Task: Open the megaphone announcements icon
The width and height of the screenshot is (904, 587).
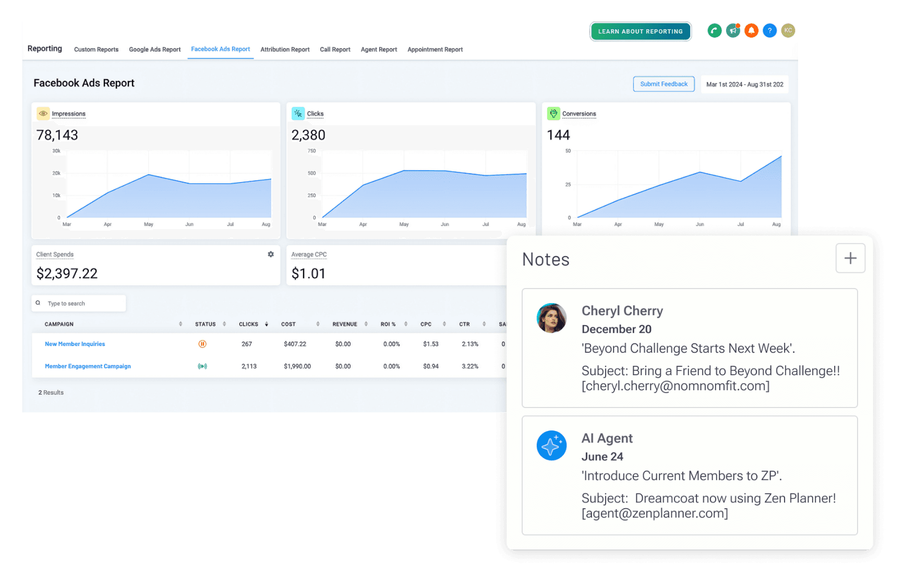Action: point(733,31)
